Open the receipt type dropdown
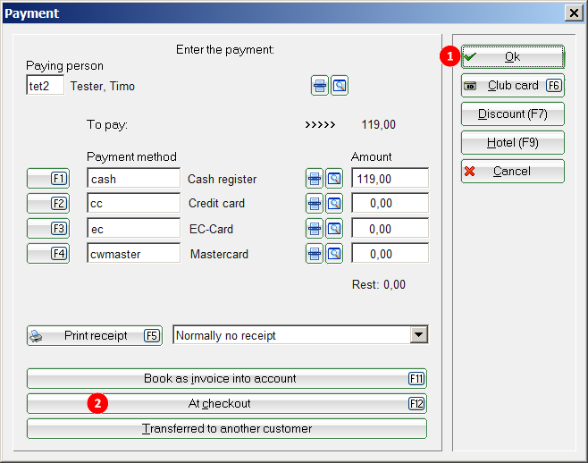Viewport: 588px width, 463px height. (x=418, y=335)
